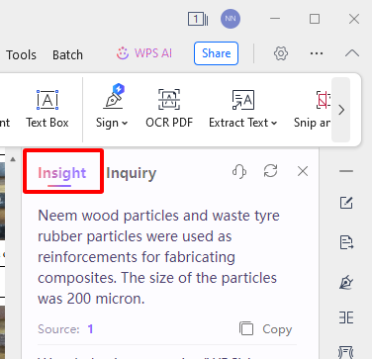Click the sidebar edit note icon

point(346,203)
